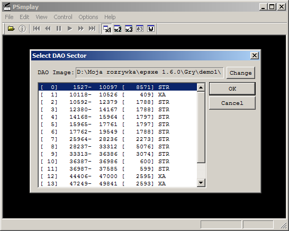The height and width of the screenshot is (231, 289).
Task: Click the open file folder icon
Action: (x=11, y=29)
